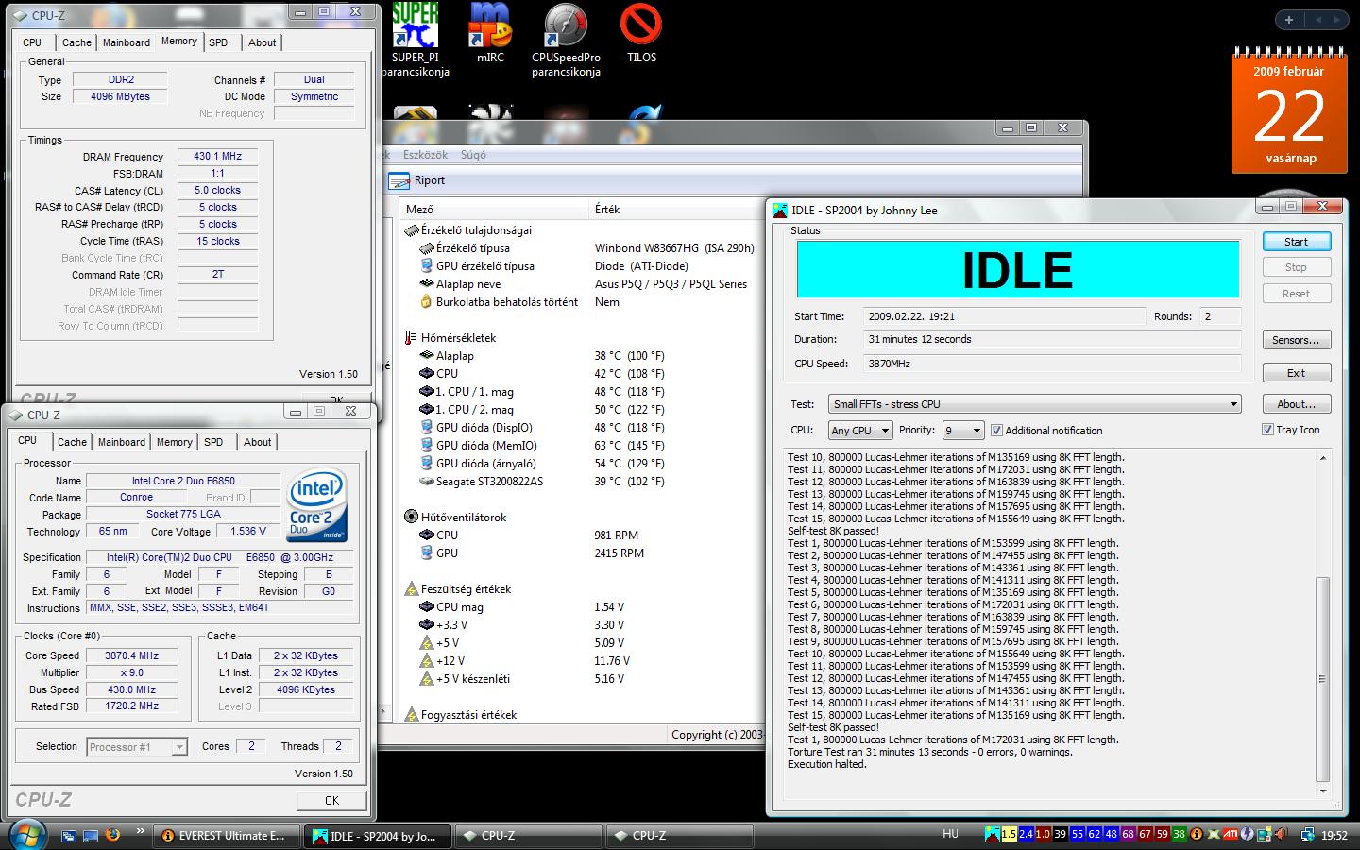
Task: Click the calendar gadget showing 22
Action: (1289, 111)
